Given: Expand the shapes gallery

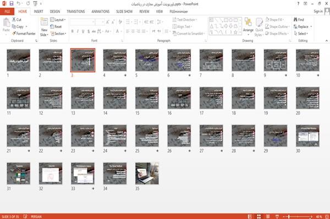Looking at the screenshot, I should (x=240, y=32).
